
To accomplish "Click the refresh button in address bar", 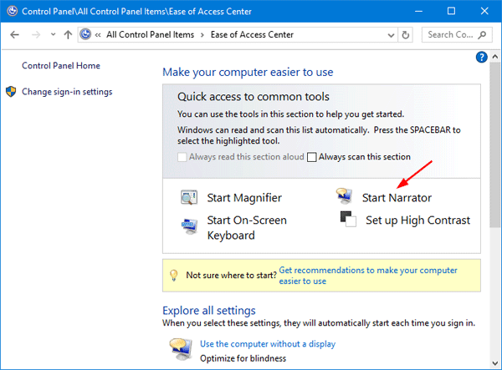I will pos(406,35).
